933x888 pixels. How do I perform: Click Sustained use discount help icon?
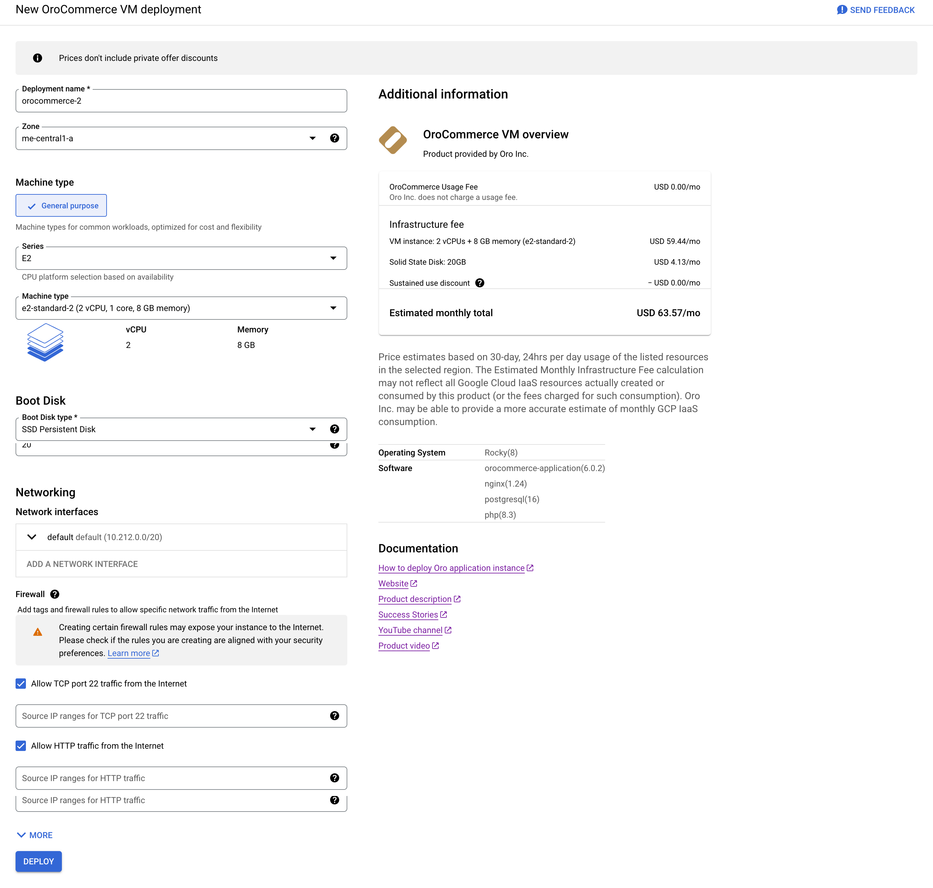[479, 283]
